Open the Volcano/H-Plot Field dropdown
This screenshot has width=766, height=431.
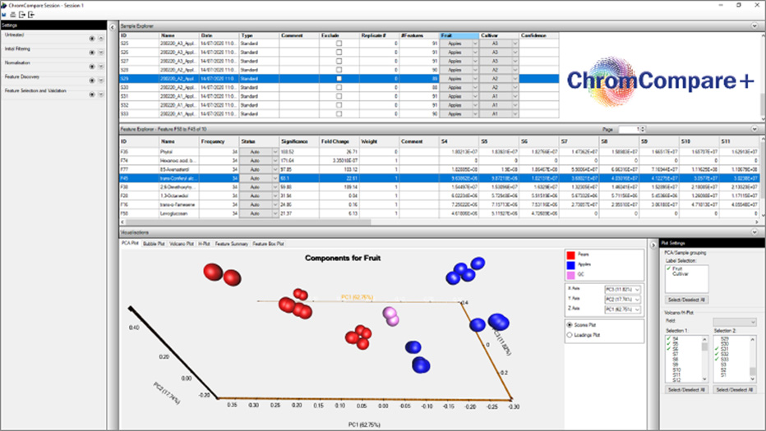pos(734,322)
